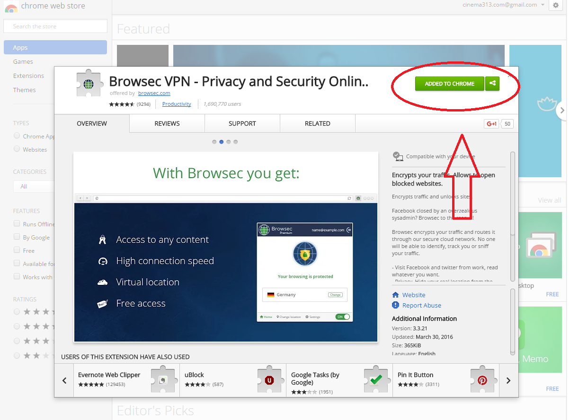Click the Search the store field
Viewport: 570px width, 420px height.
click(x=55, y=26)
